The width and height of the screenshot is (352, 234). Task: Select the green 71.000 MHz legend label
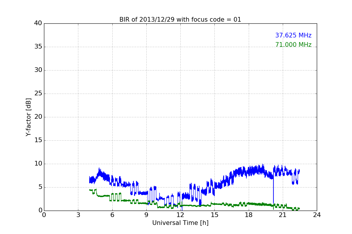click(x=293, y=45)
